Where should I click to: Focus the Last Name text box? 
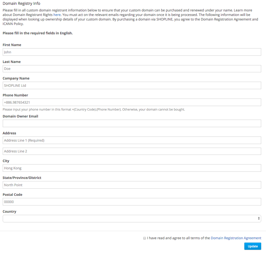132,69
